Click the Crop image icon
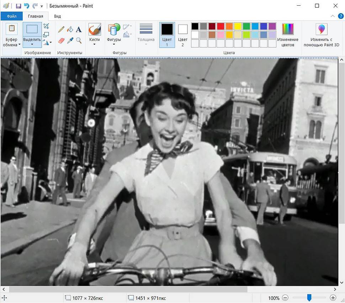 46,26
